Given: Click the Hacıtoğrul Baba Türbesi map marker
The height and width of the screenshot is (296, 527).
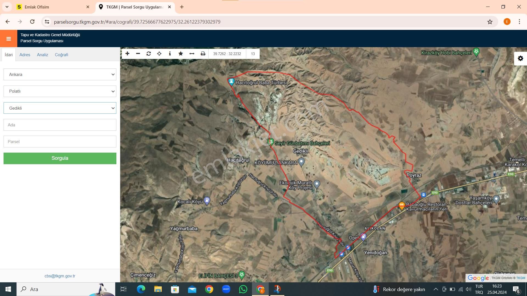Looking at the screenshot, I should (x=231, y=82).
